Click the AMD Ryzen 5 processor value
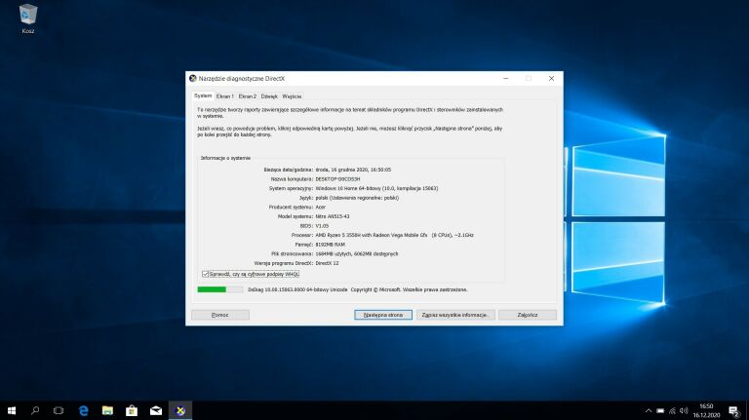This screenshot has width=749, height=420. pos(395,235)
